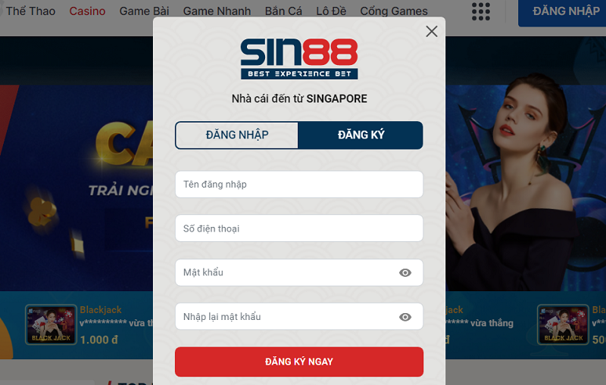The height and width of the screenshot is (385, 606).
Task: Open the left Black Jack game thumbnail
Action: (x=51, y=324)
